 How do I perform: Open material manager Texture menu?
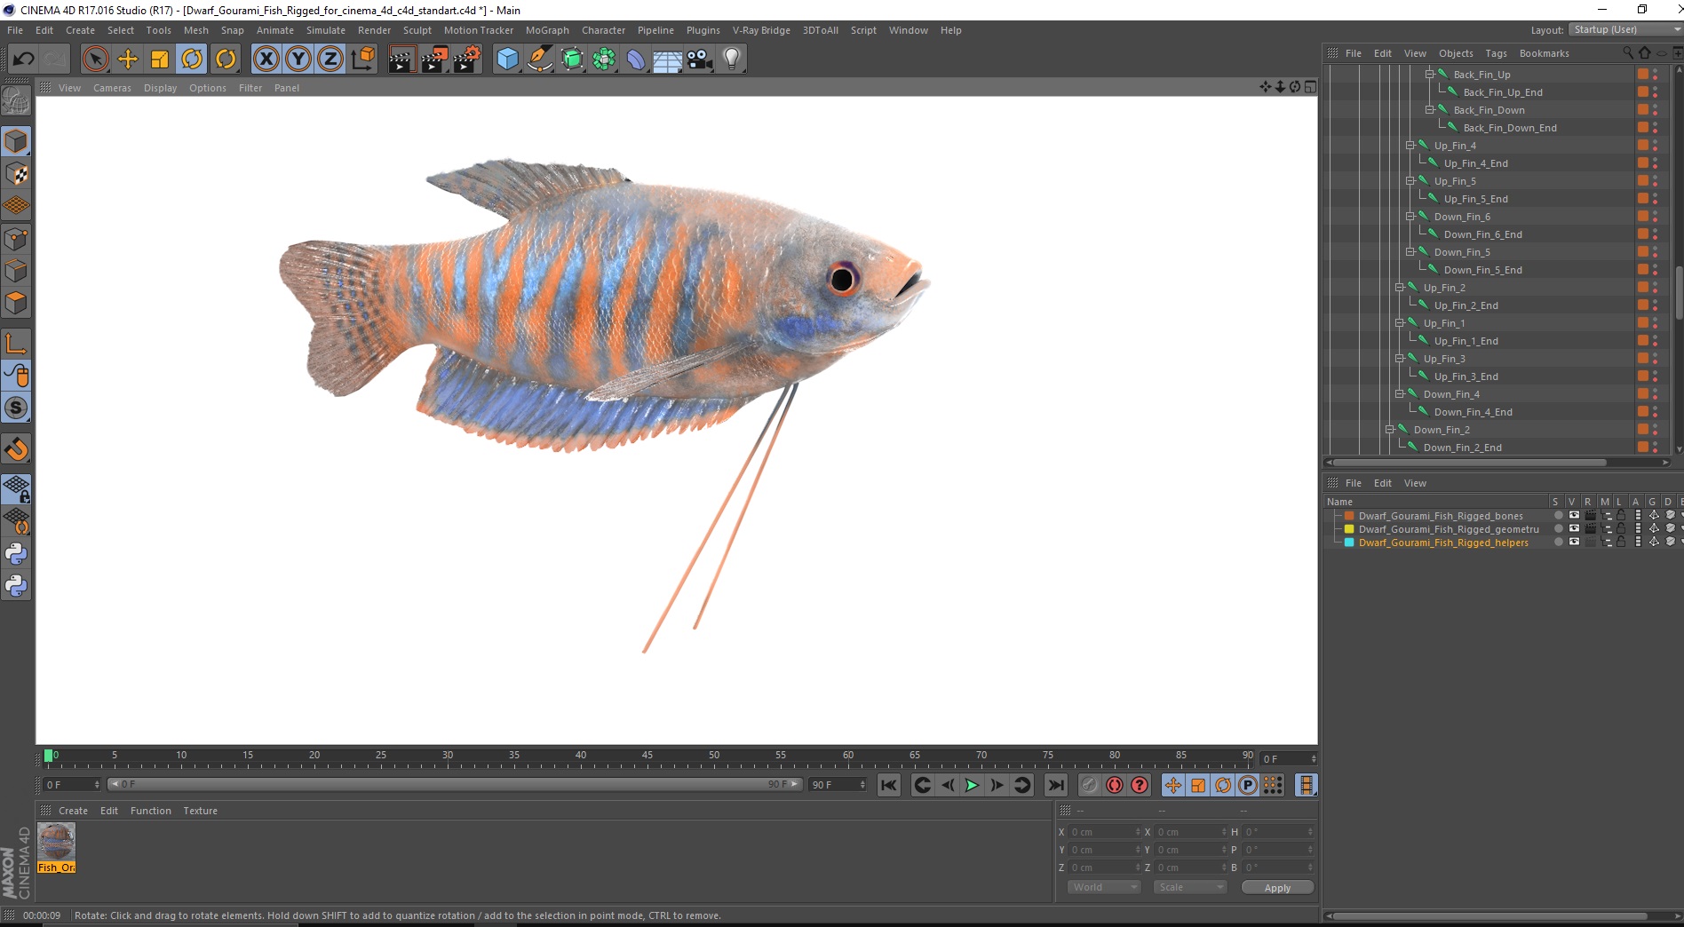tap(200, 811)
